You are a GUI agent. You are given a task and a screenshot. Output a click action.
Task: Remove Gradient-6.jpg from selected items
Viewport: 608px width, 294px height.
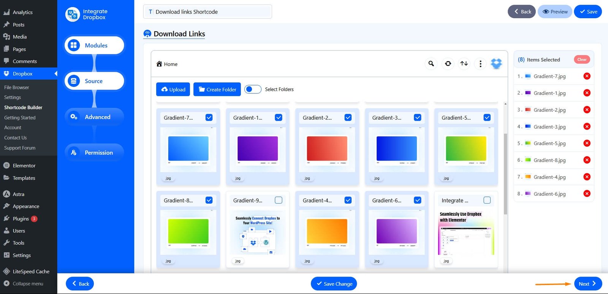pyautogui.click(x=587, y=194)
